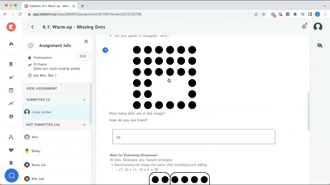Click the student list scrollbar

(91, 103)
